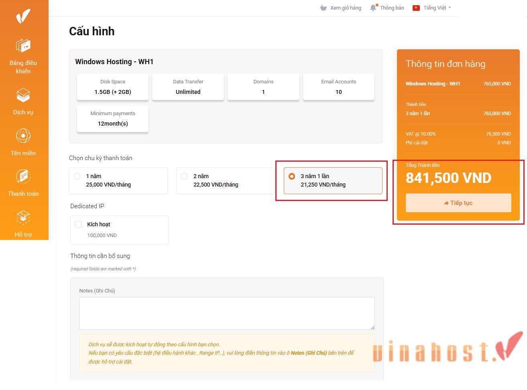Open Thông báo notifications link
Image resolution: width=527 pixels, height=390 pixels.
point(392,8)
